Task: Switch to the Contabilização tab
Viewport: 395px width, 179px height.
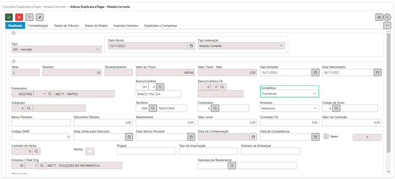Action: [x=38, y=26]
